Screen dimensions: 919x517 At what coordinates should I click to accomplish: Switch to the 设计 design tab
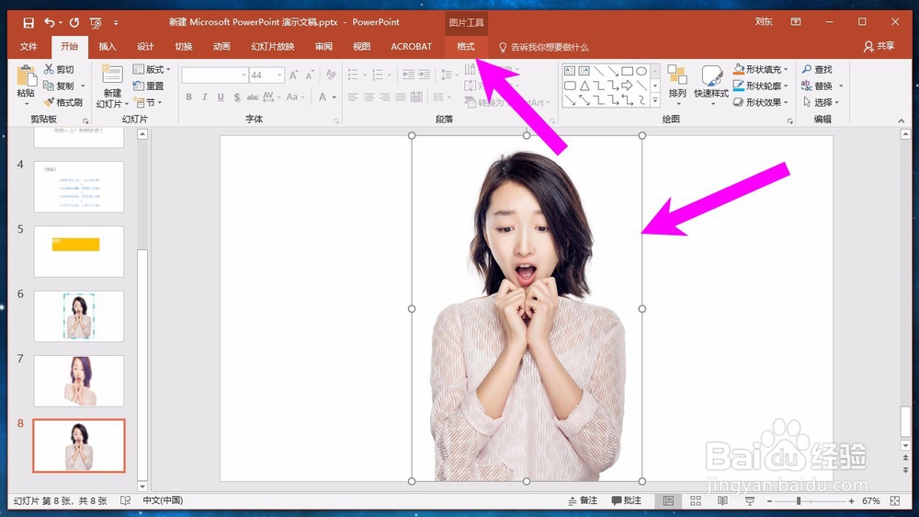[145, 46]
